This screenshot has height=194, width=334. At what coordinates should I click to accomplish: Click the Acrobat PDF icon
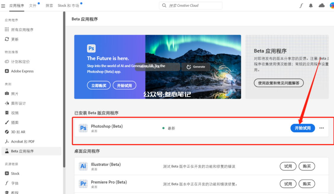7,141
